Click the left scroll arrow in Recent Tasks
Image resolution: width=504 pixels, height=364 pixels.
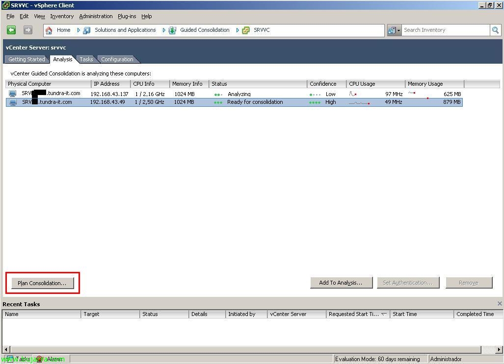(6, 349)
